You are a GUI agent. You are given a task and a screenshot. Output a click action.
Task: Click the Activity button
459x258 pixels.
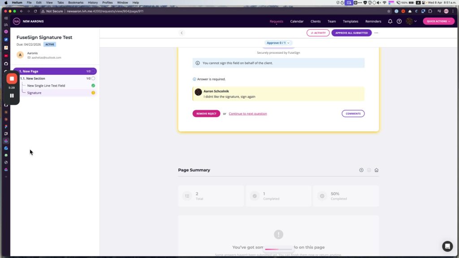click(318, 33)
